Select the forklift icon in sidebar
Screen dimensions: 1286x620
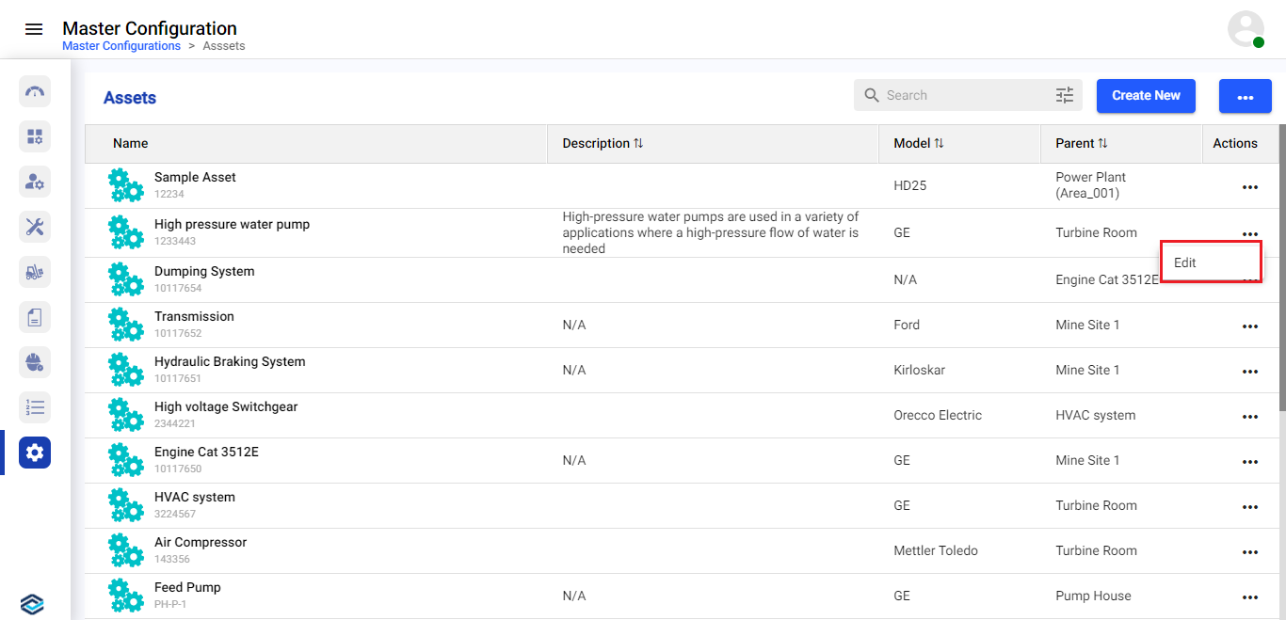click(35, 272)
